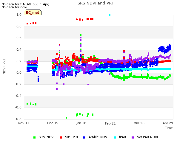Click the red SRS_PRI legend swatch
Viewport: 191px width, 143px height.
click(x=61, y=137)
